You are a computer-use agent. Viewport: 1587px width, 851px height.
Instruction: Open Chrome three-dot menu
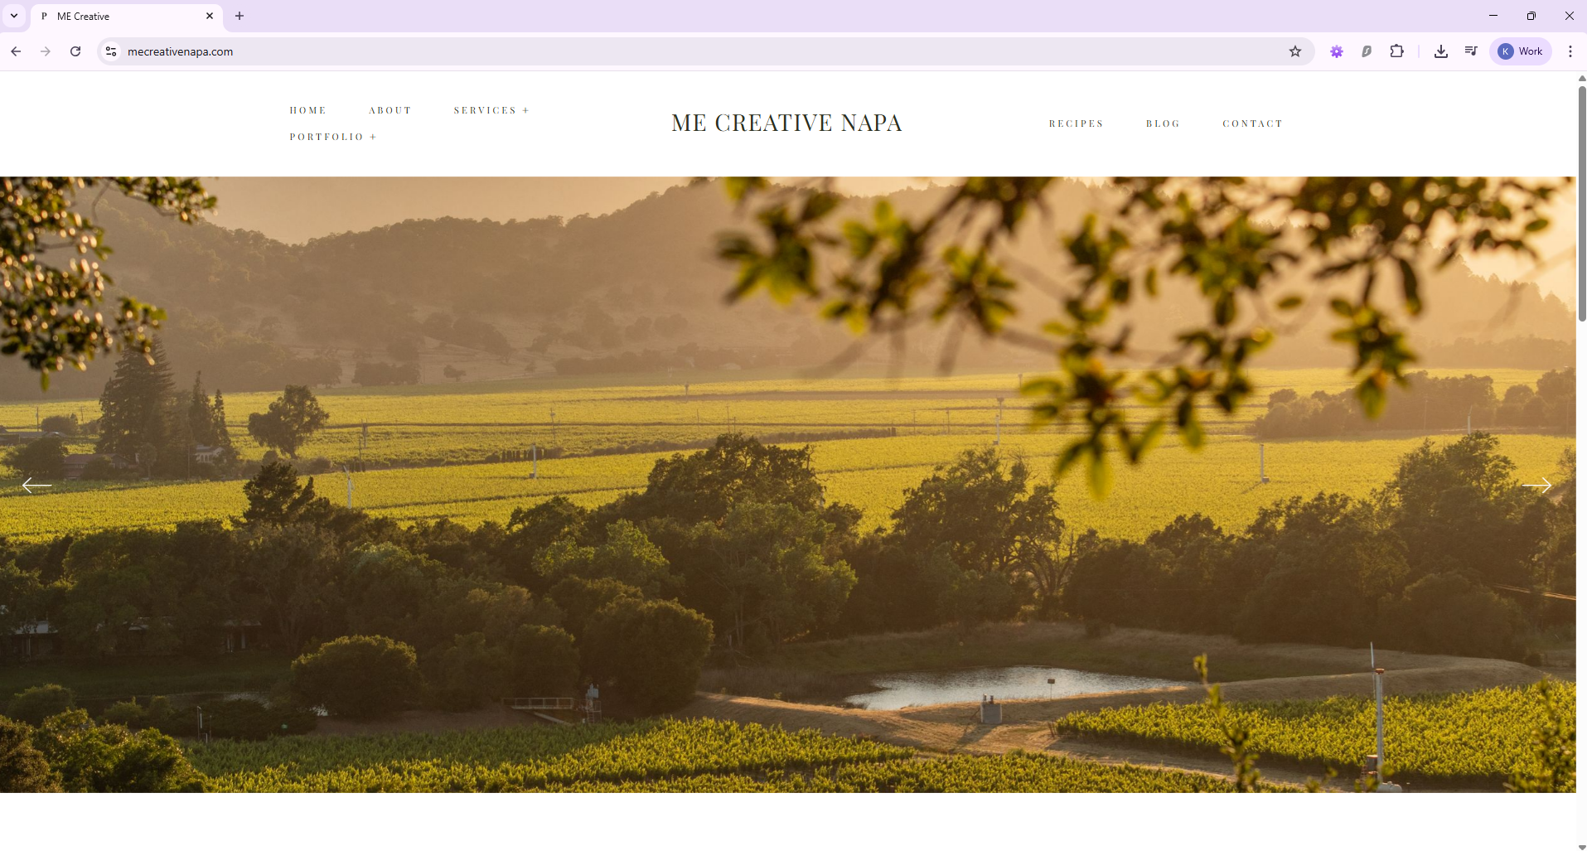[1570, 51]
